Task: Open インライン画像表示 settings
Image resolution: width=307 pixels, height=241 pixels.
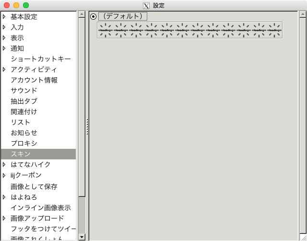Action: 41,207
